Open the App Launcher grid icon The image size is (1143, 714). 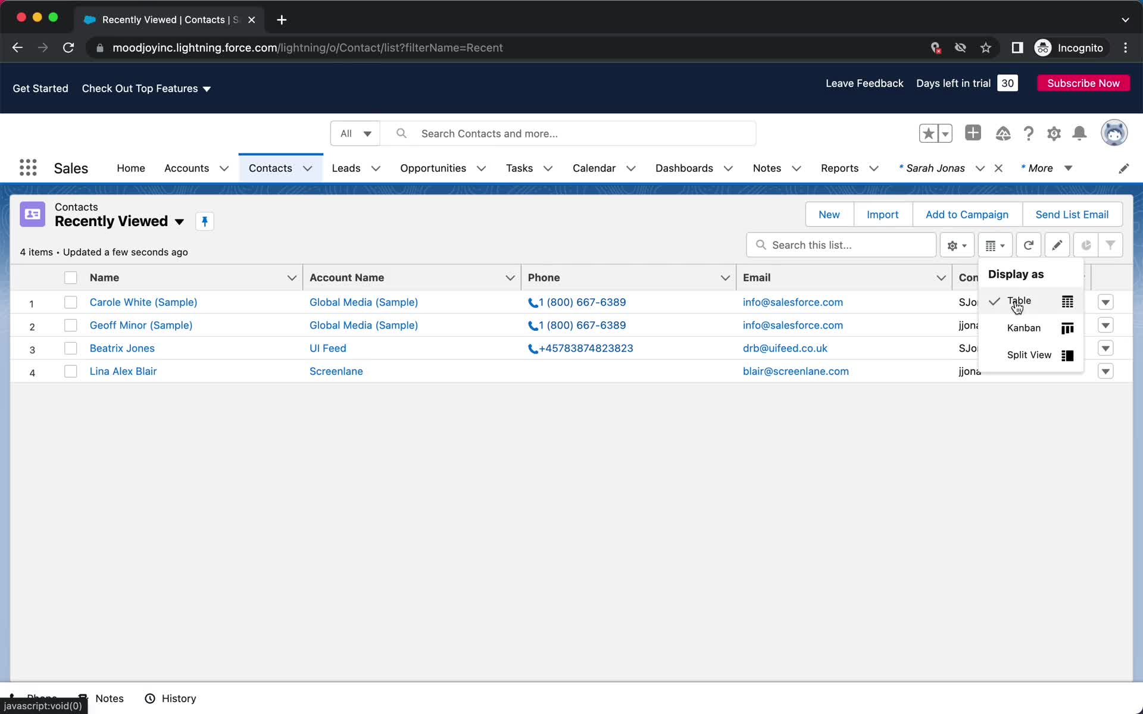(28, 168)
